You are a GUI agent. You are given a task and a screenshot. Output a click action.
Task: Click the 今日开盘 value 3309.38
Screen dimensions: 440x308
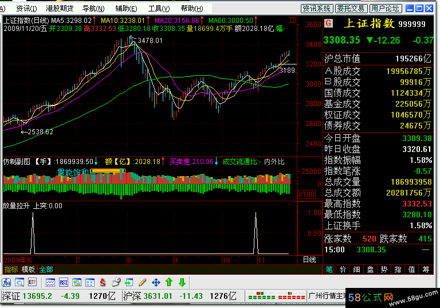(417, 138)
